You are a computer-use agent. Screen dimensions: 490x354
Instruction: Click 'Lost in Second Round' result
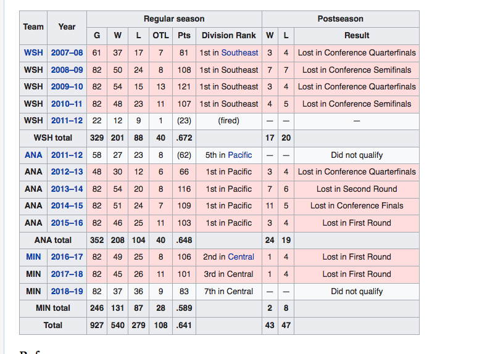[357, 189]
